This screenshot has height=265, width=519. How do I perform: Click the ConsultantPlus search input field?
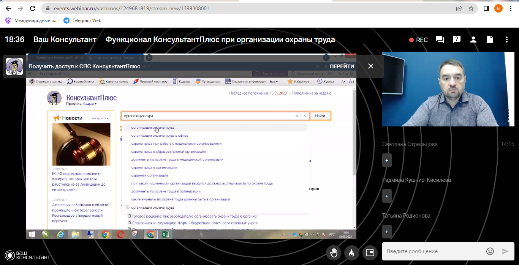208,116
